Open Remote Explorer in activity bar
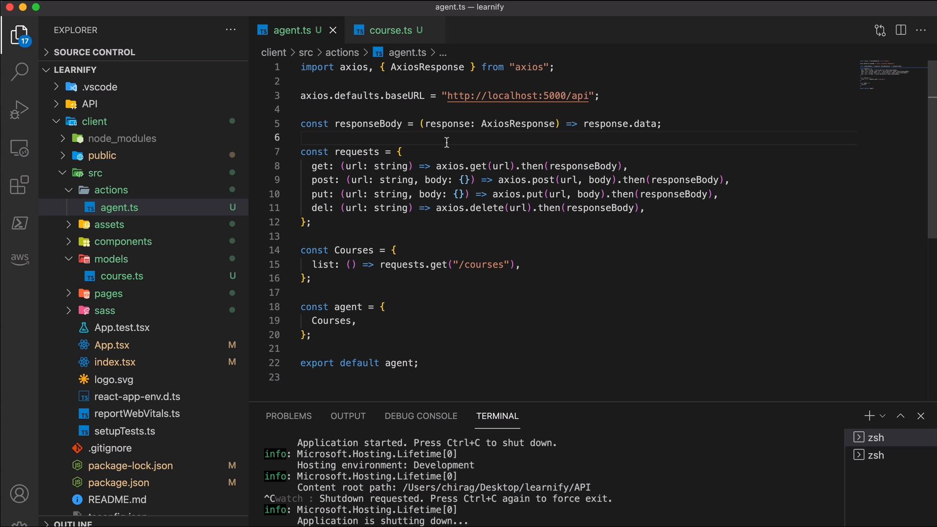Screen dimensions: 937x527 click(20, 147)
